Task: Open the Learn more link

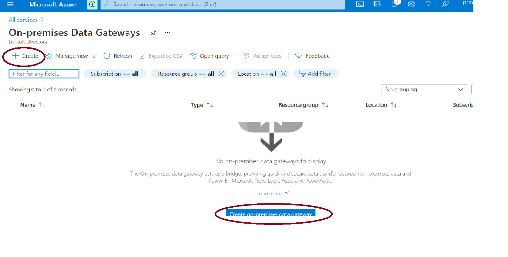Action: click(x=273, y=194)
